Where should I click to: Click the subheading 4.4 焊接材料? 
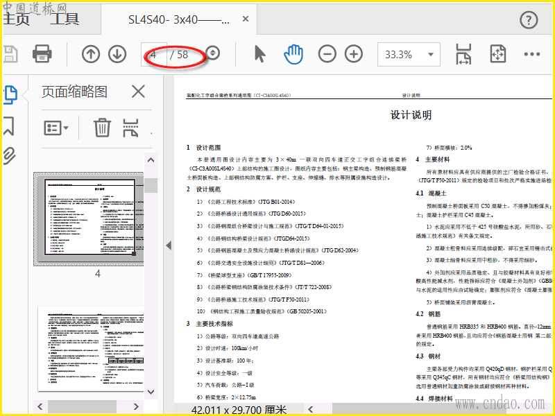click(x=434, y=398)
